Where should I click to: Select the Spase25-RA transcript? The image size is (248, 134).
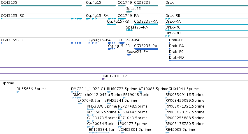click(x=130, y=30)
